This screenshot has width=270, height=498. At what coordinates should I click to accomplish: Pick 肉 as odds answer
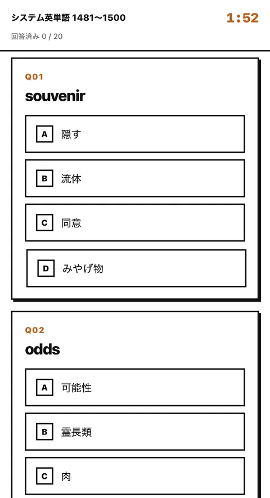click(x=135, y=476)
